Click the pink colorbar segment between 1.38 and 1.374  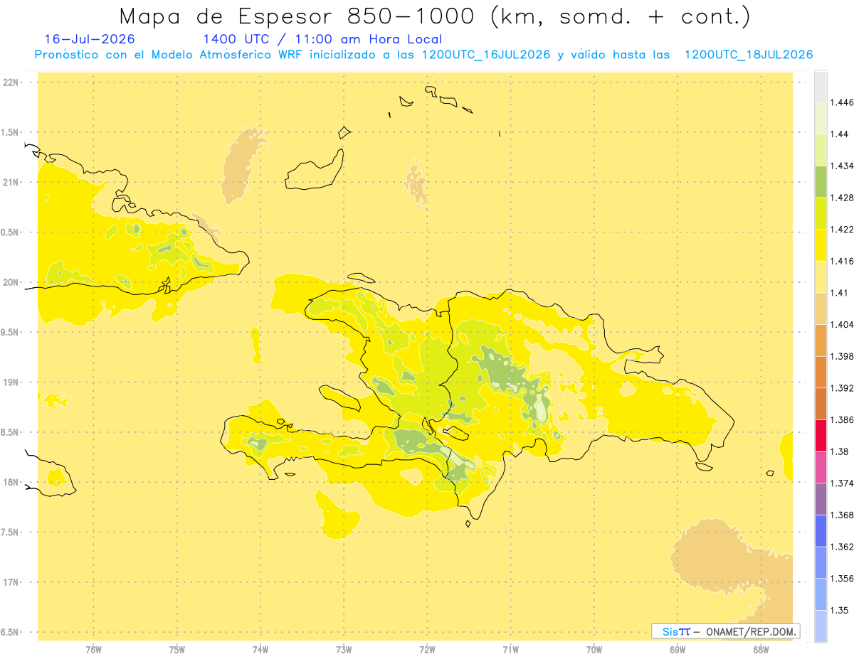821,467
